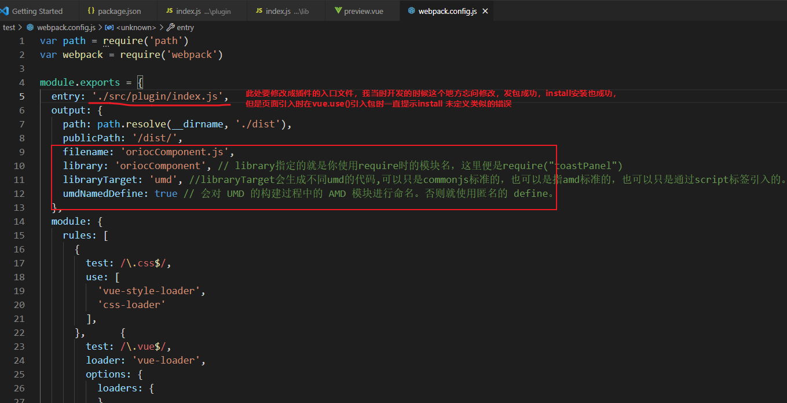This screenshot has height=403, width=787.
Task: Click line number 9 in the gutter
Action: click(x=21, y=152)
